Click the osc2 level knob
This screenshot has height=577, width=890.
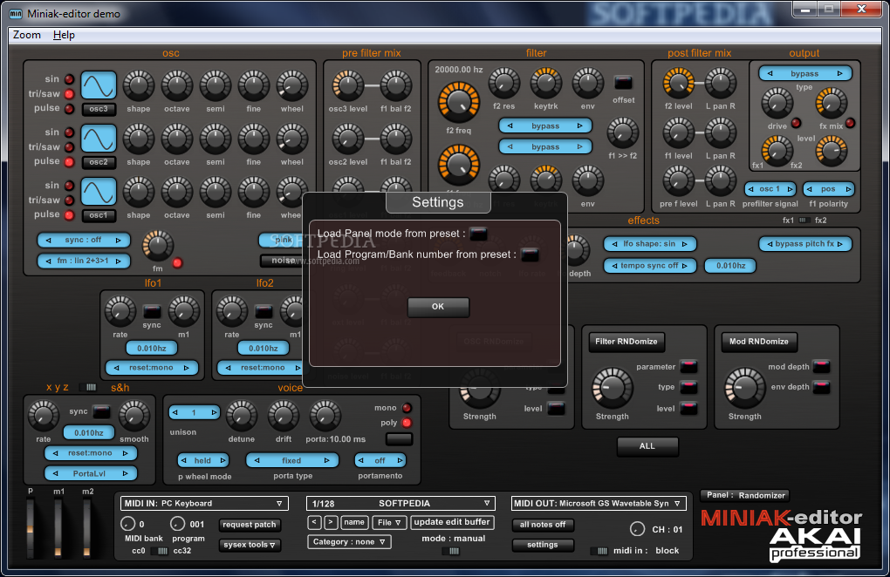pos(347,139)
